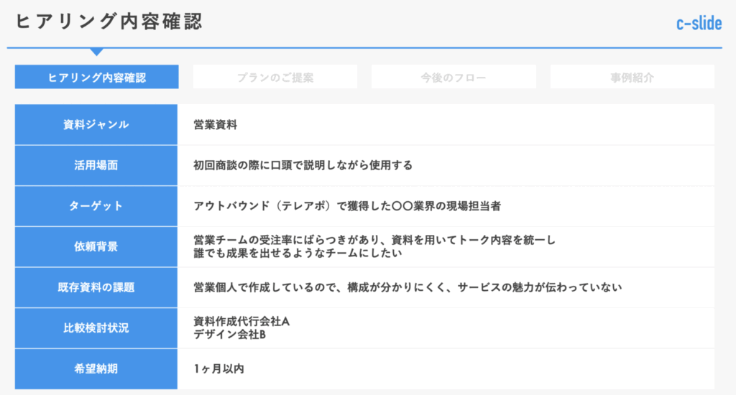The width and height of the screenshot is (736, 395).
Task: Select the 活用場面 label cell
Action: (96, 165)
